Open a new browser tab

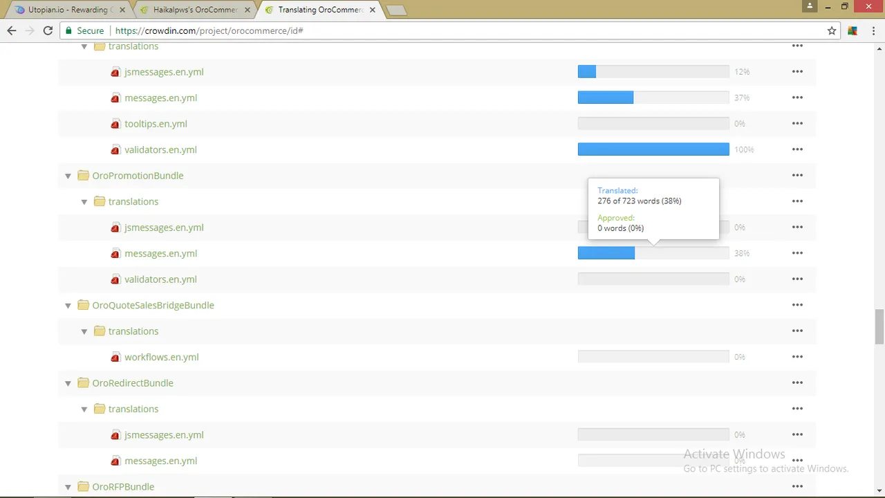(x=396, y=10)
